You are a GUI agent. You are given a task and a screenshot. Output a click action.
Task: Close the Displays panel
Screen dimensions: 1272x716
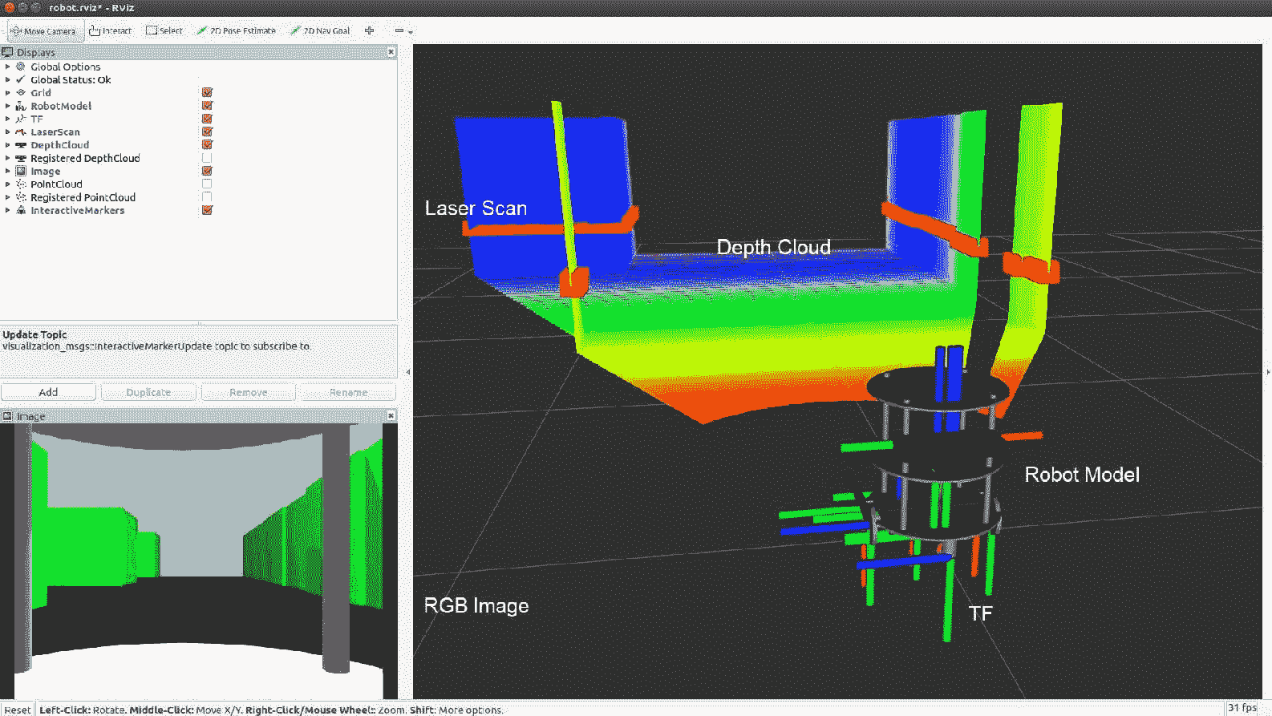point(391,52)
